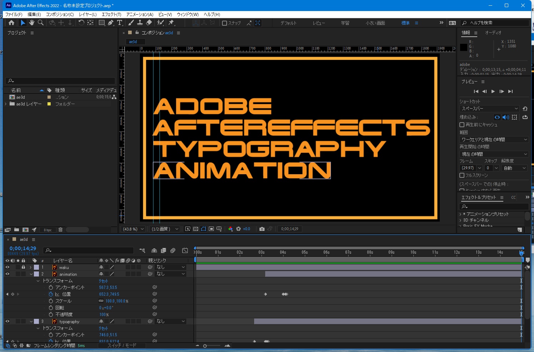Expand the ae3d レイヤー folder

[6, 104]
